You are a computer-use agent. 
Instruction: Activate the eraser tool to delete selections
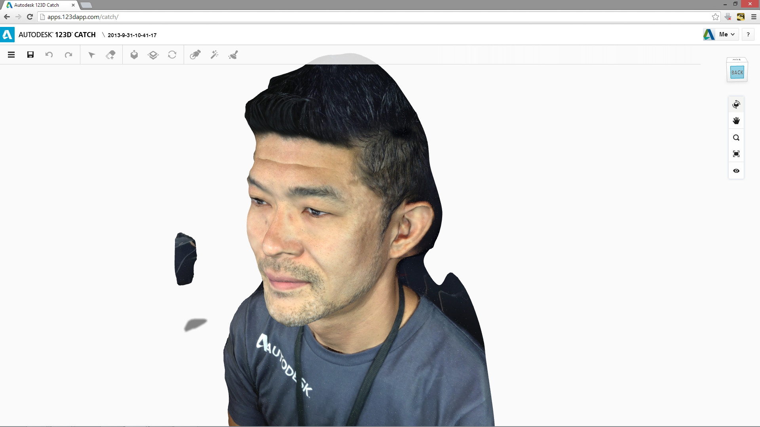tap(111, 55)
